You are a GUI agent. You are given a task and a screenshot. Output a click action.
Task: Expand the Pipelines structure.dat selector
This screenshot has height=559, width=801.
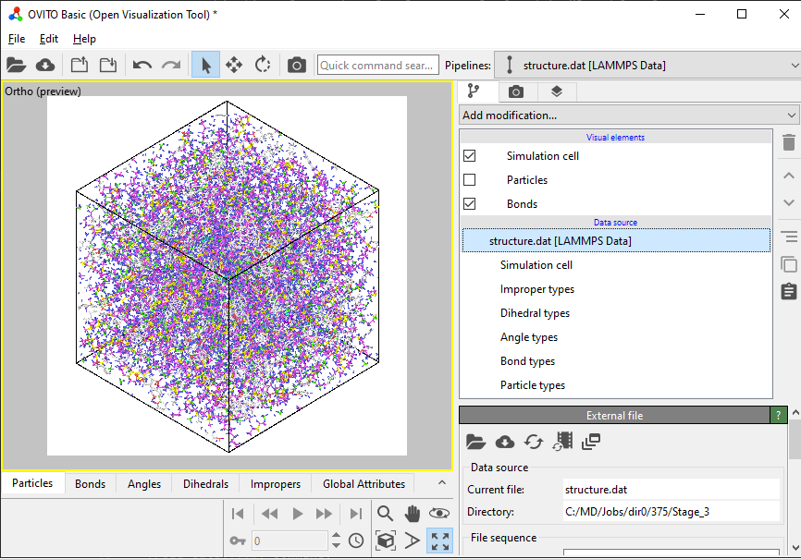pos(647,66)
